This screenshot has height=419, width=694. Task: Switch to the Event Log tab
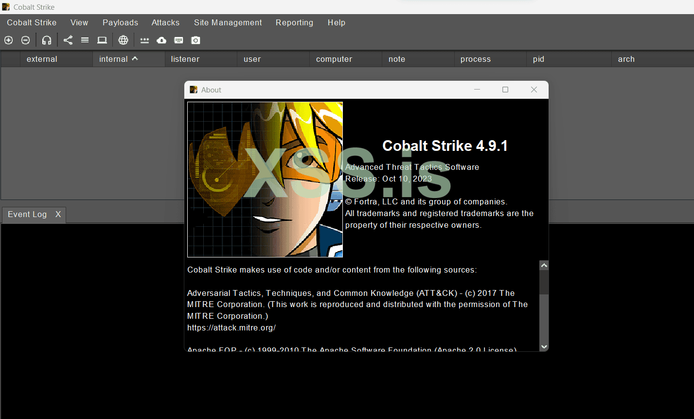(x=27, y=214)
